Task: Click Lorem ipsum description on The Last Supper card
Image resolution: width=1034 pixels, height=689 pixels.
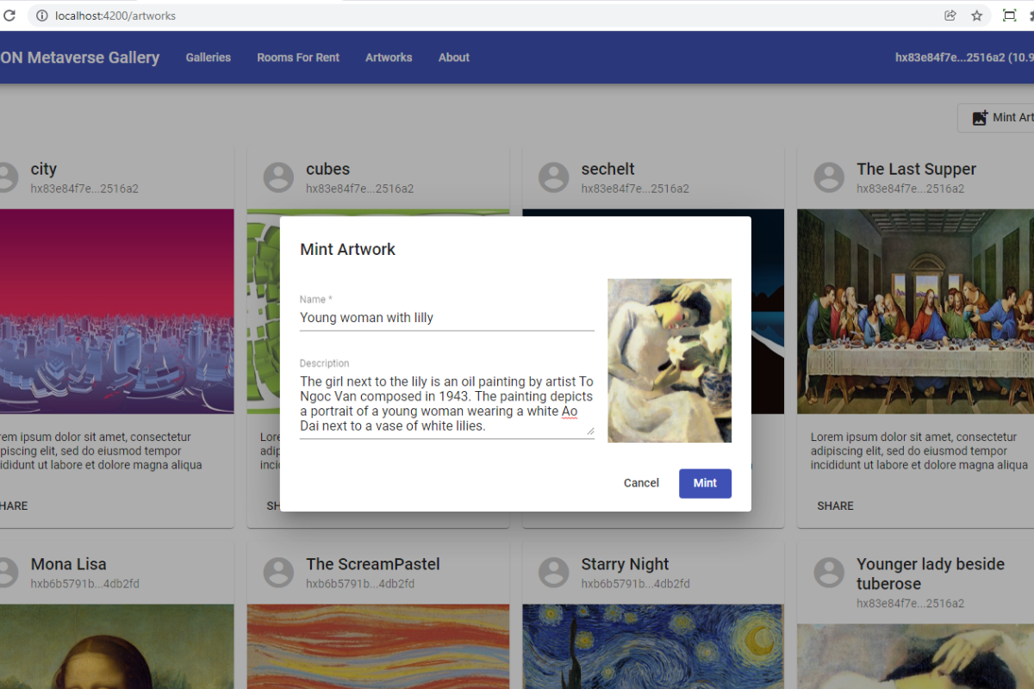Action: click(919, 451)
